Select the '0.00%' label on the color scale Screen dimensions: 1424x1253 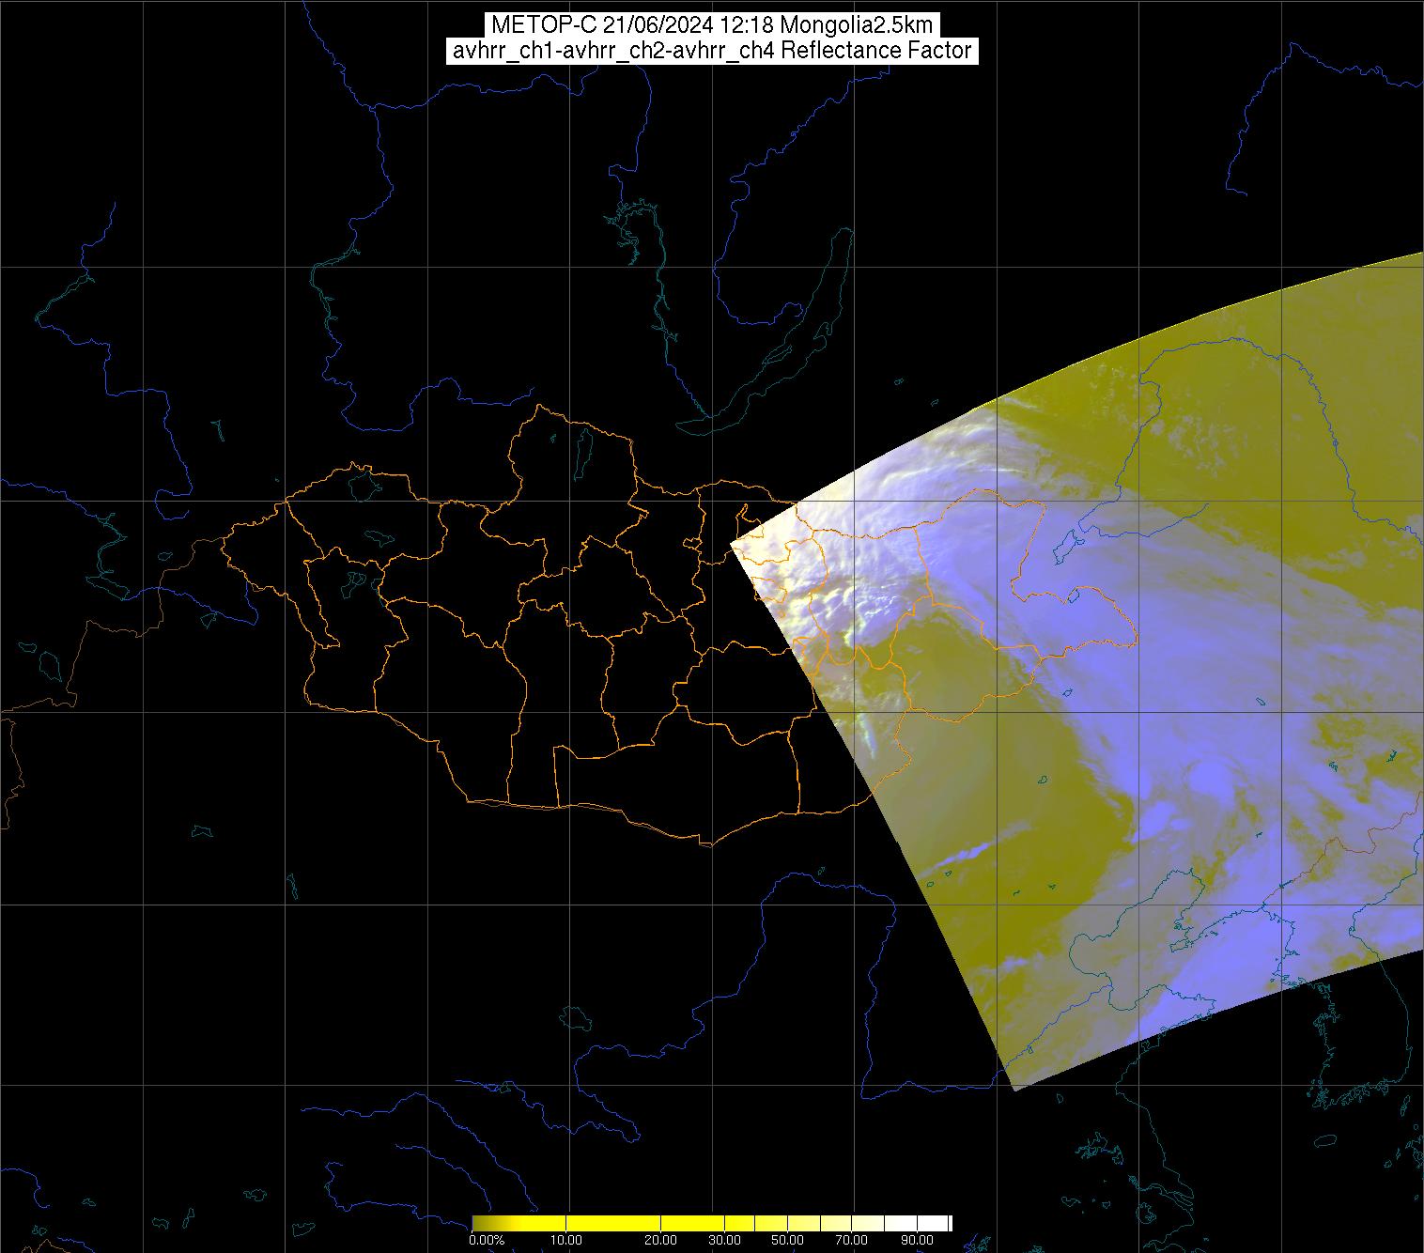coord(487,1240)
